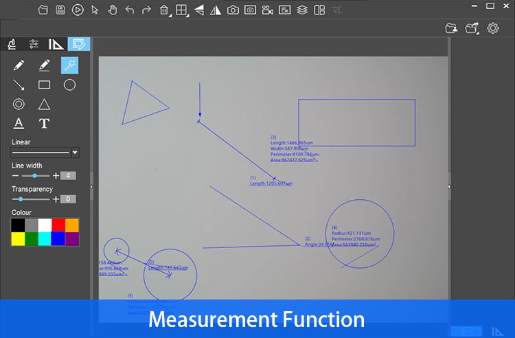The image size is (515, 338).
Task: Collapse the left panel using splitter arrow
Action: point(91,187)
